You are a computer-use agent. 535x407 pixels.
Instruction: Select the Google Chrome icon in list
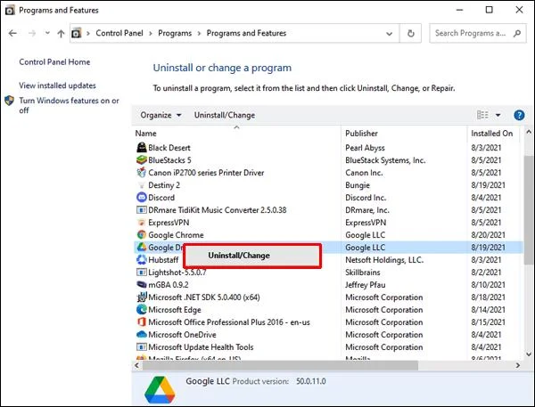pyautogui.click(x=141, y=235)
